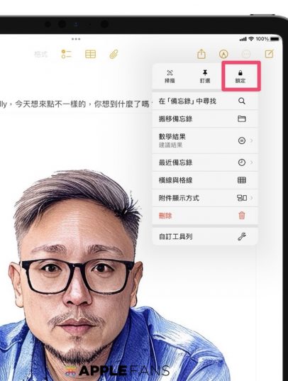The height and width of the screenshot is (381, 288).
Task: Open the share sheet icon
Action: 201,54
